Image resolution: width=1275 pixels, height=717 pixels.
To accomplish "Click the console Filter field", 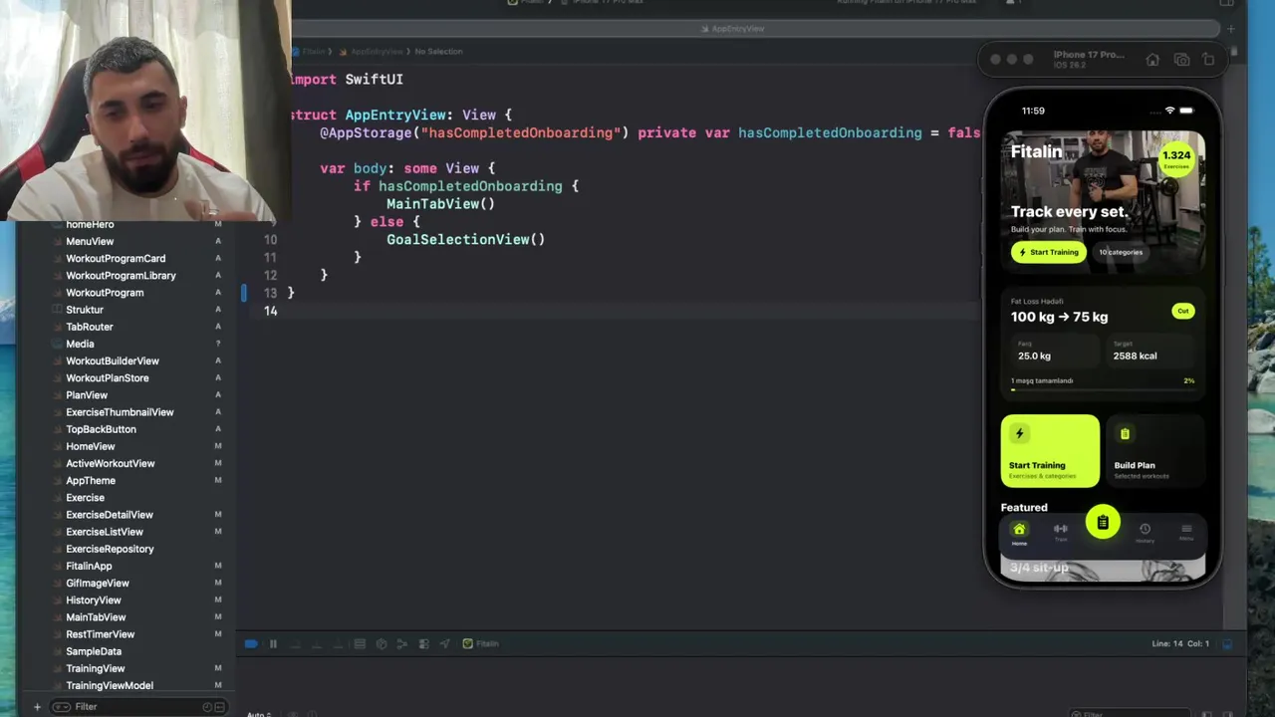I will pyautogui.click(x=1131, y=714).
